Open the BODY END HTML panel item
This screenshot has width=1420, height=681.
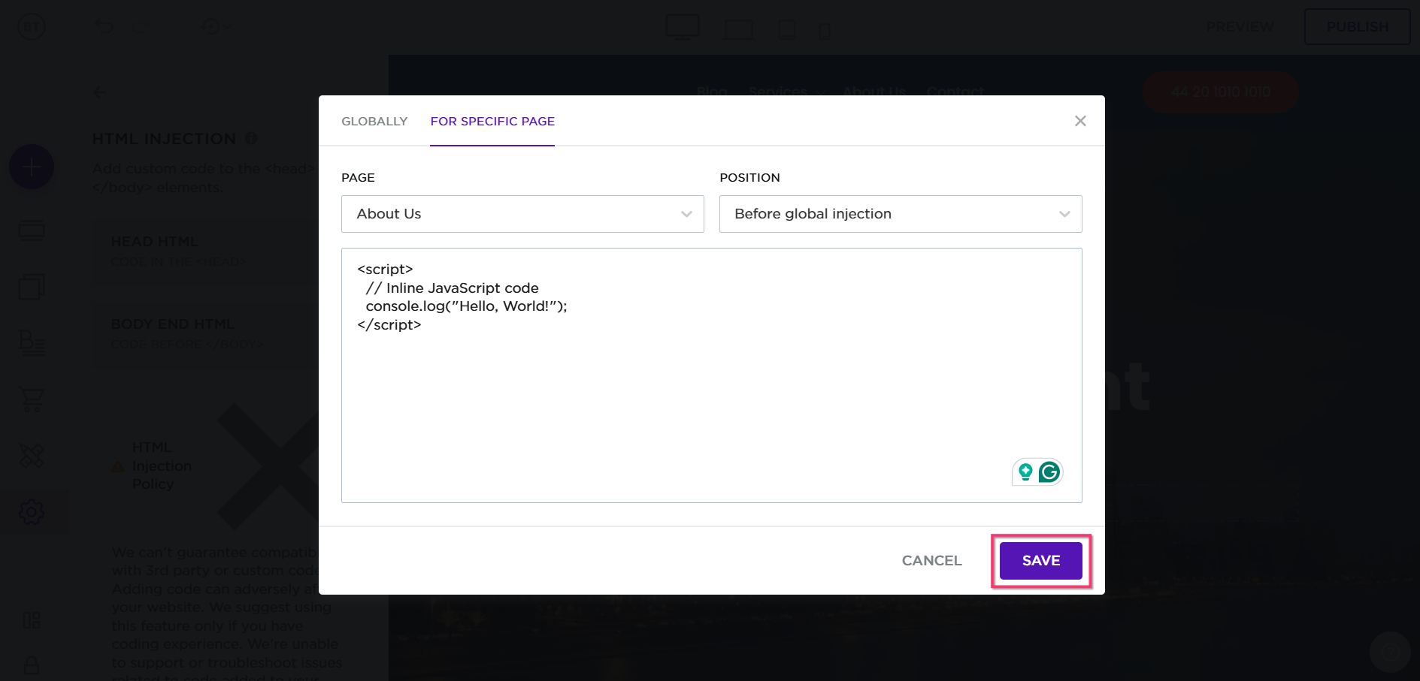207,333
